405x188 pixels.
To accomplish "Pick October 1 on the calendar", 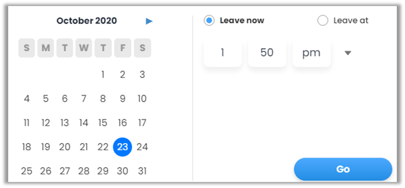I will coord(103,75).
